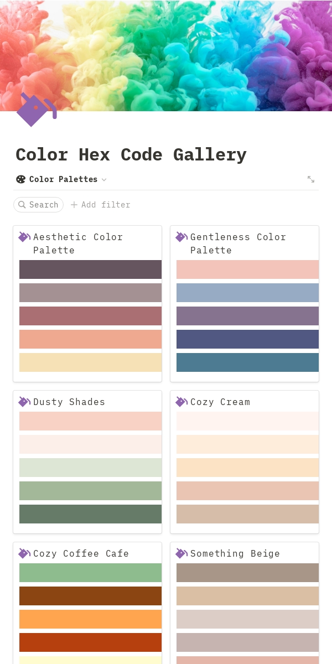Click the Search field

pos(39,205)
